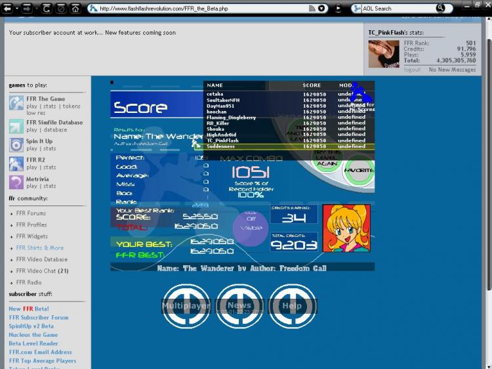492x369 pixels.
Task: Open the Beta Level Reader link
Action: click(x=33, y=343)
